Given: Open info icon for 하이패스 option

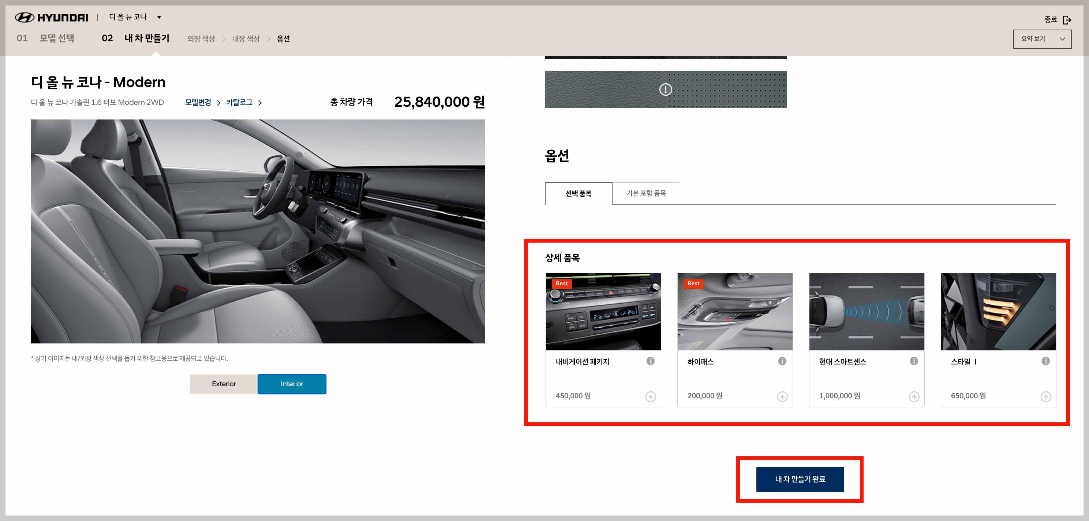Looking at the screenshot, I should pos(782,361).
